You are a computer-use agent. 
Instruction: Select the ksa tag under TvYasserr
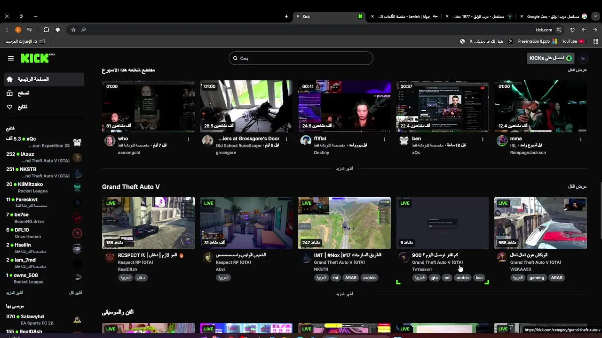tap(479, 277)
